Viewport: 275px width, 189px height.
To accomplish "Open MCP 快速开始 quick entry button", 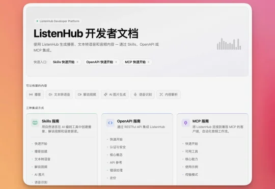I will tap(137, 62).
